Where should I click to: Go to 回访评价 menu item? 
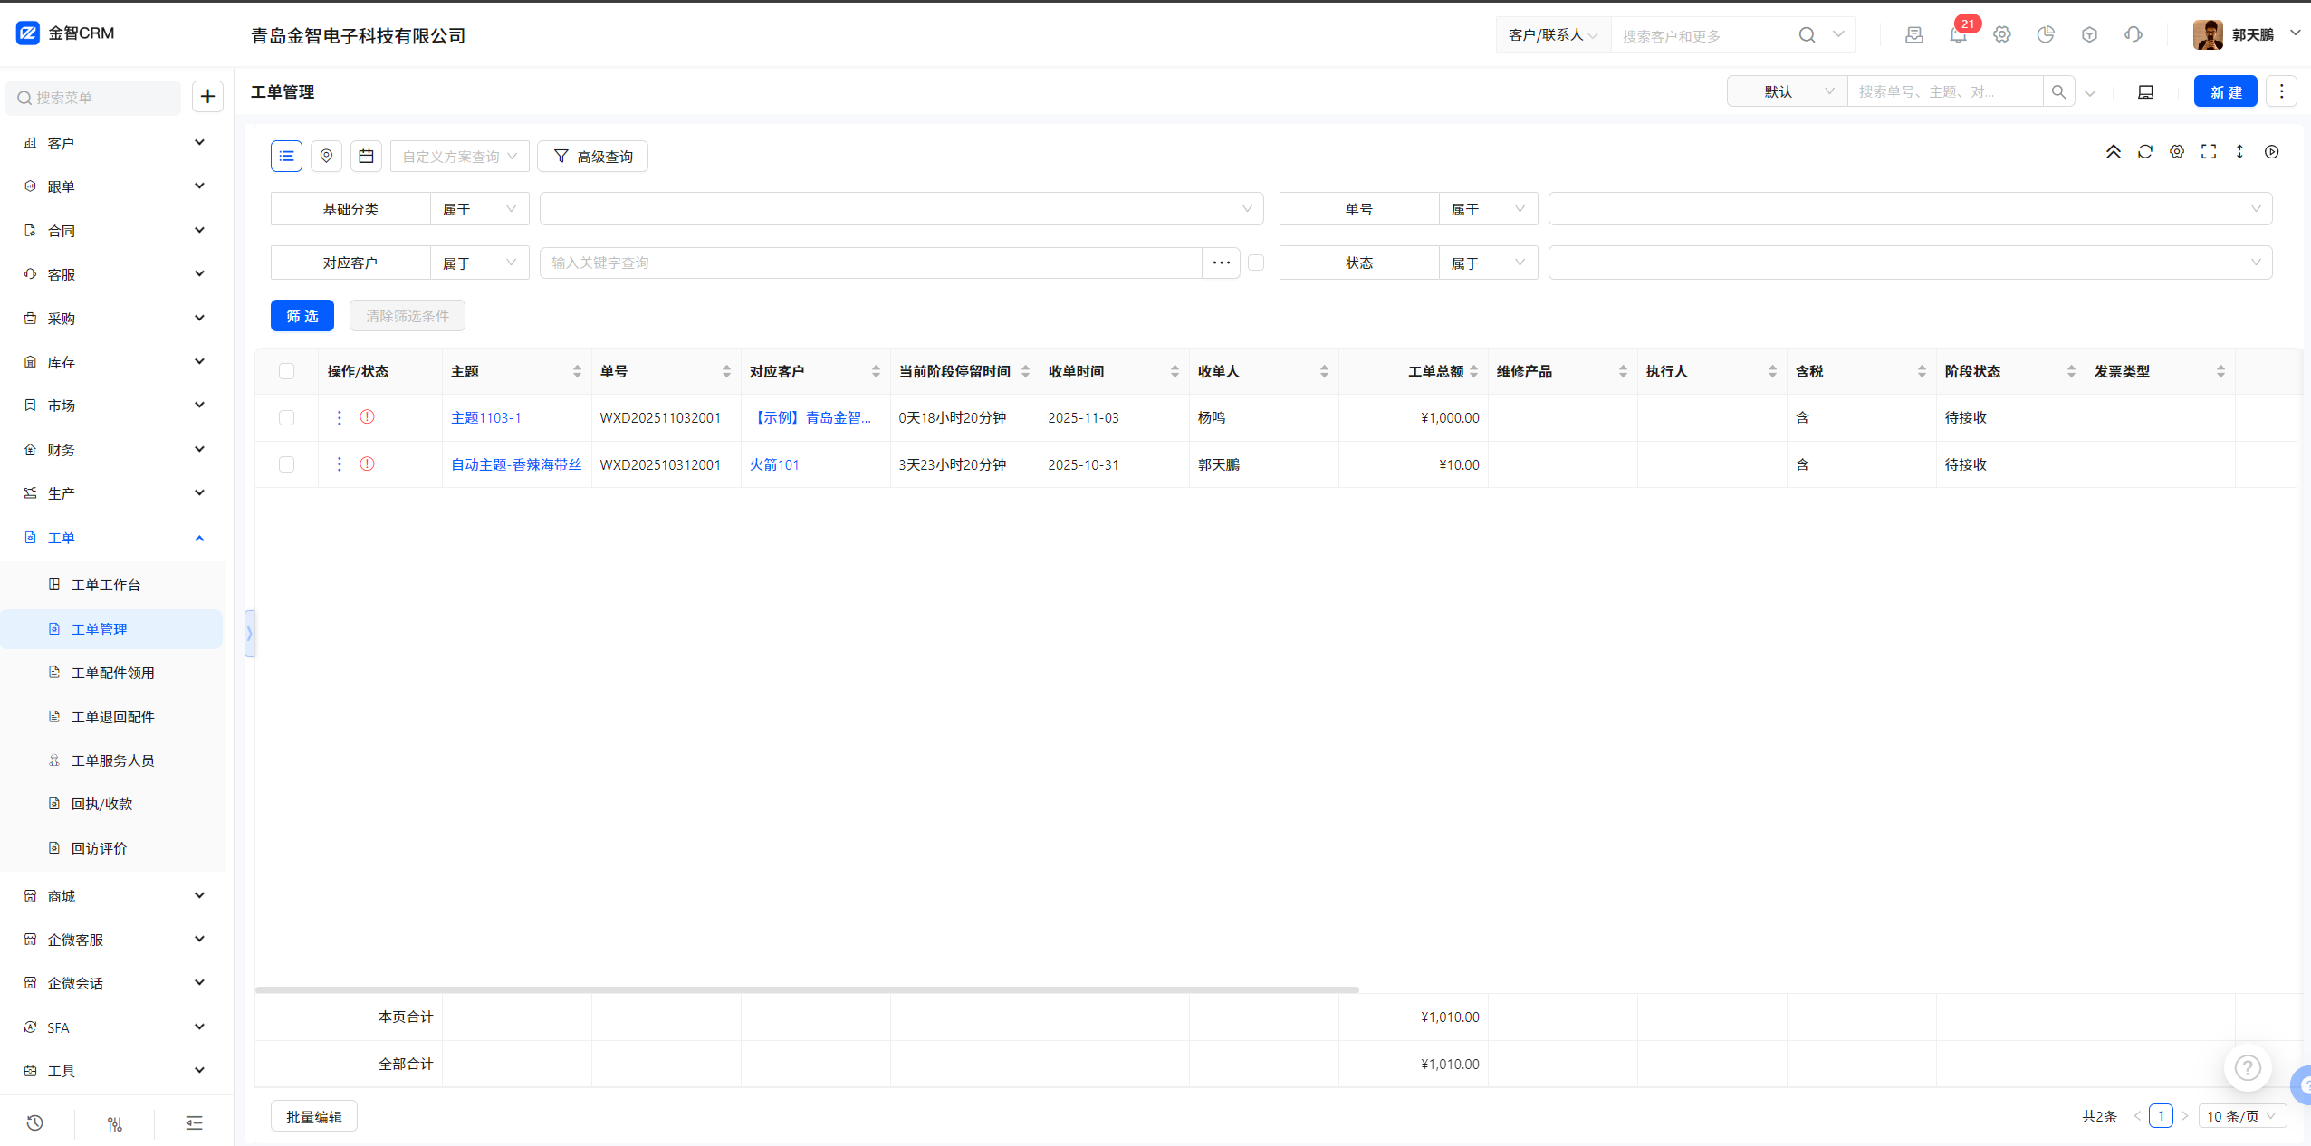click(x=99, y=848)
